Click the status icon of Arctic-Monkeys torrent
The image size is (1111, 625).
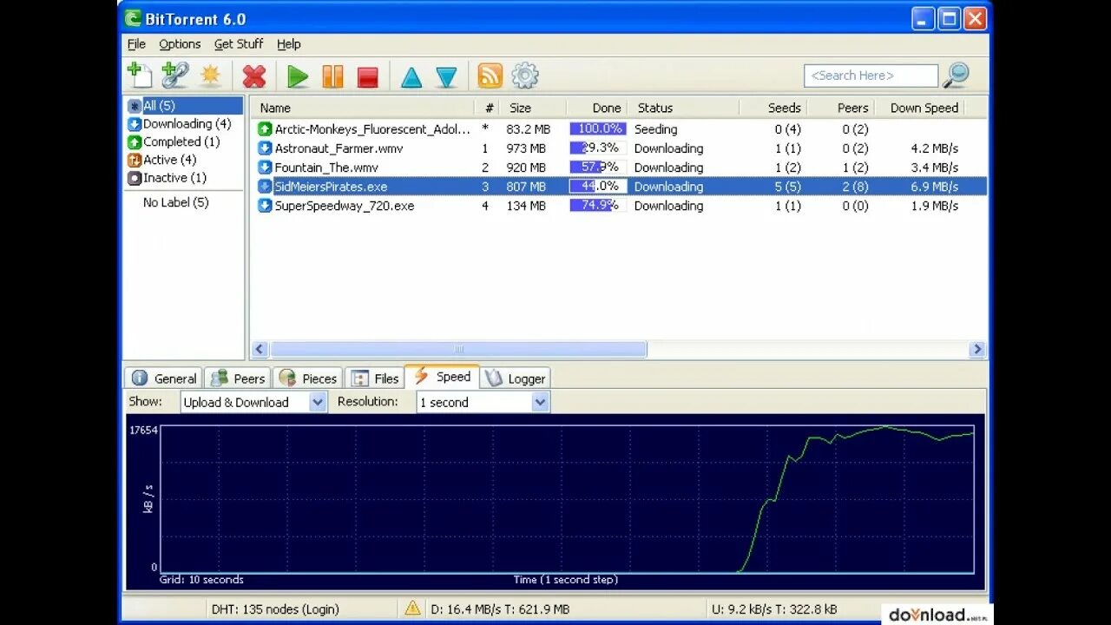coord(265,129)
